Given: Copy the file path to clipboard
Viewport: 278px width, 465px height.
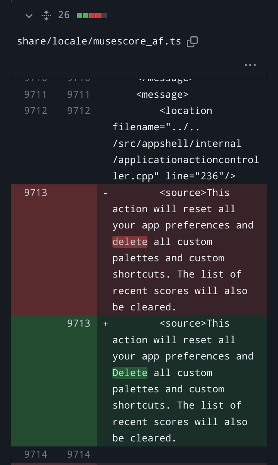Looking at the screenshot, I should [x=192, y=42].
